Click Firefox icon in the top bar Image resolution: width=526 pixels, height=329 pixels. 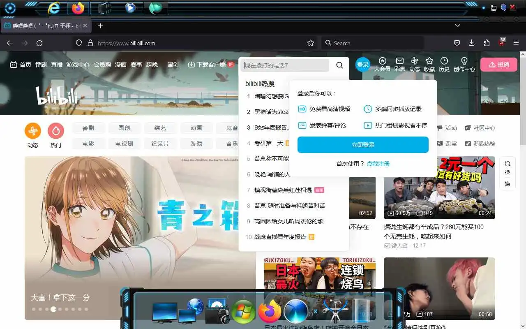(x=78, y=8)
